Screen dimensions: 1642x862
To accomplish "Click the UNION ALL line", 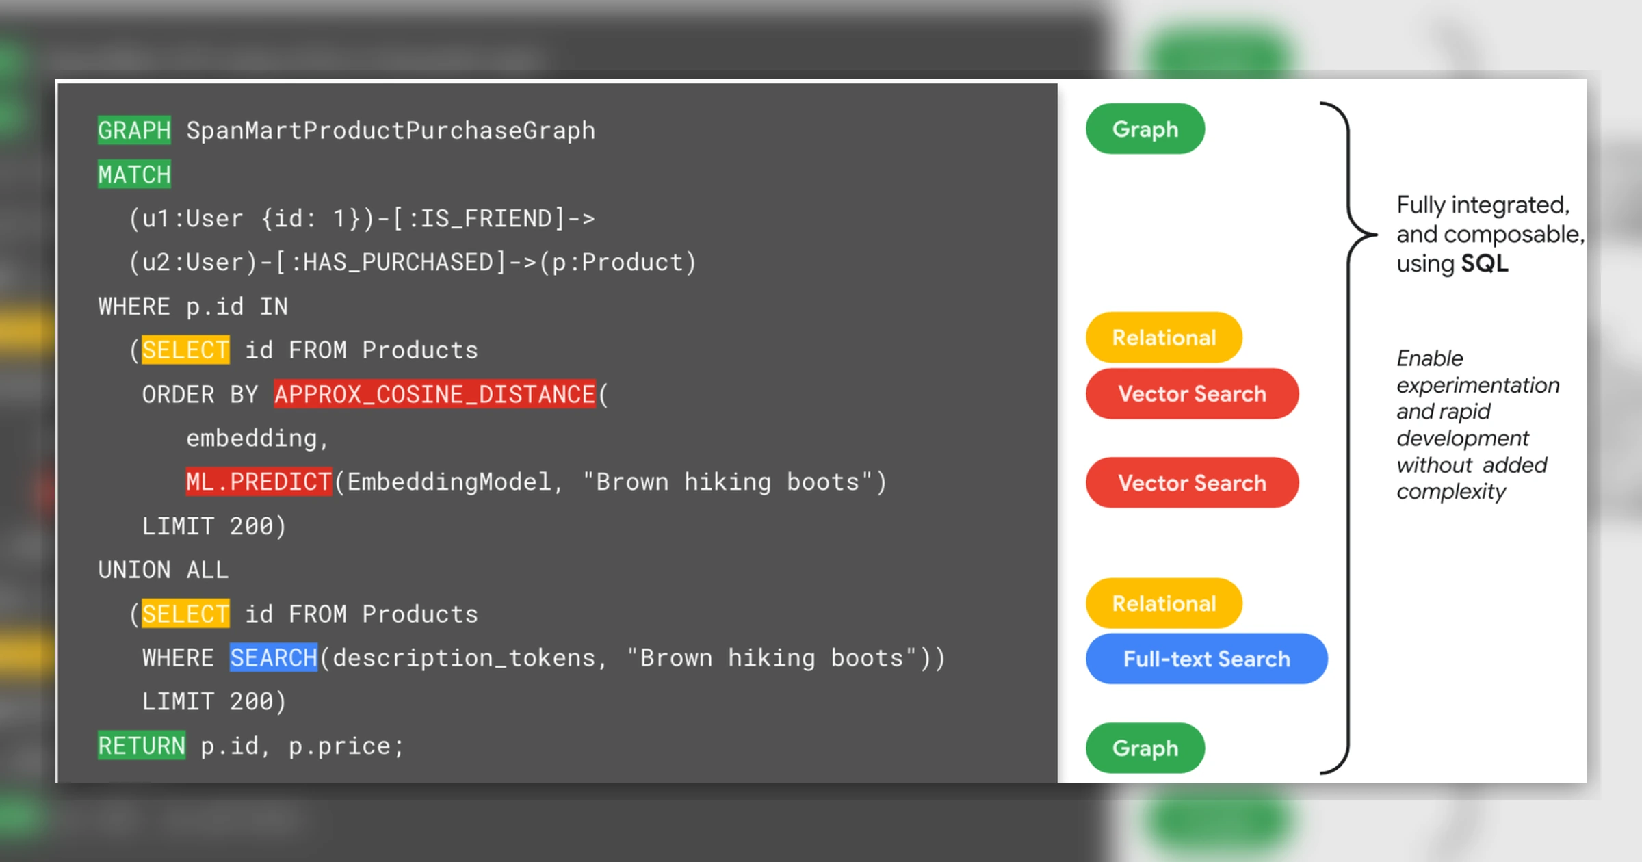I will [164, 570].
